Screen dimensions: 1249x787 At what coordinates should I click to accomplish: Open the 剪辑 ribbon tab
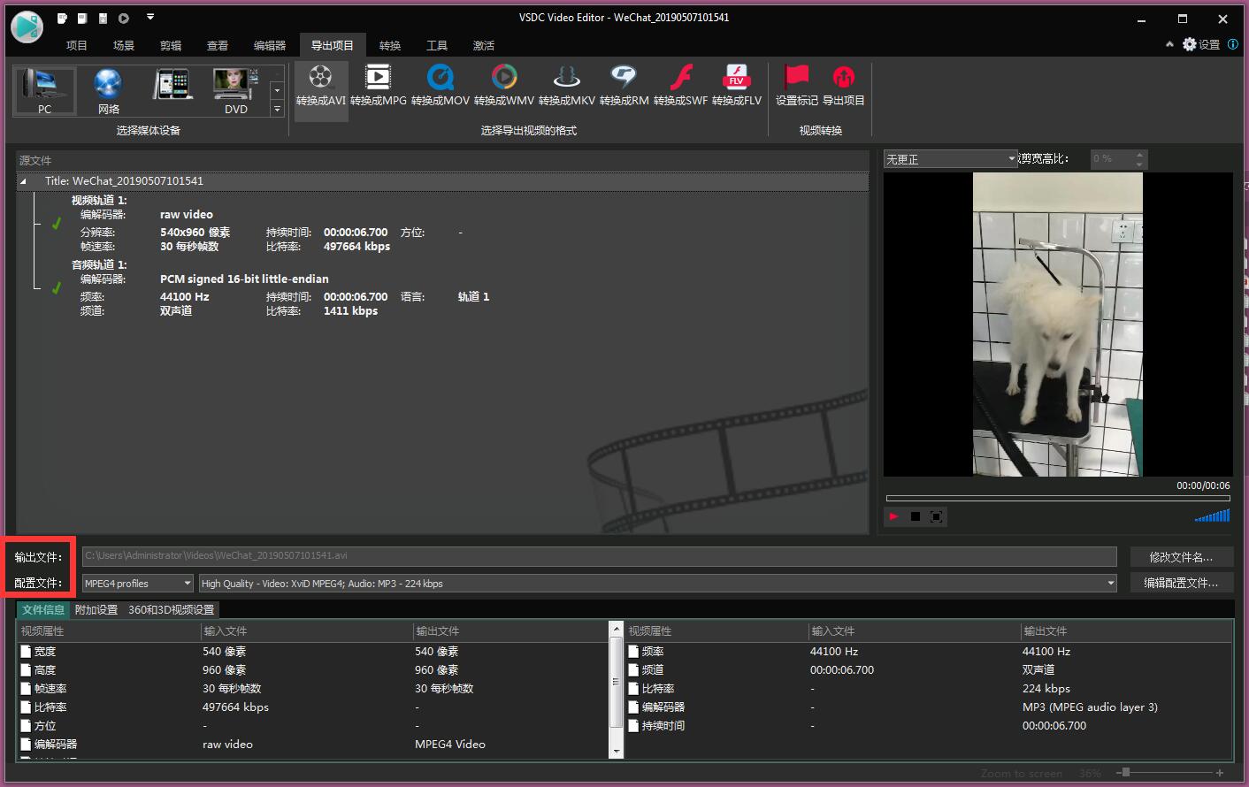click(x=171, y=46)
